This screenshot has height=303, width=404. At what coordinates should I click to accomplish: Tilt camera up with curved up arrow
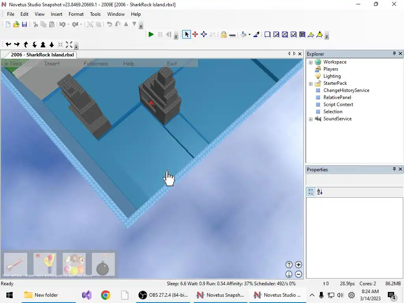click(x=26, y=44)
